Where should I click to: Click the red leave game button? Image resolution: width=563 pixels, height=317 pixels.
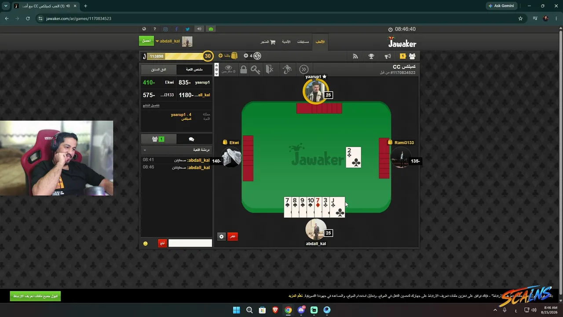coord(233,236)
